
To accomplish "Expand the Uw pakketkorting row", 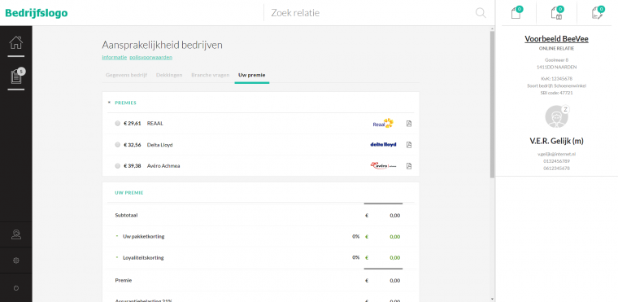I will (x=117, y=236).
